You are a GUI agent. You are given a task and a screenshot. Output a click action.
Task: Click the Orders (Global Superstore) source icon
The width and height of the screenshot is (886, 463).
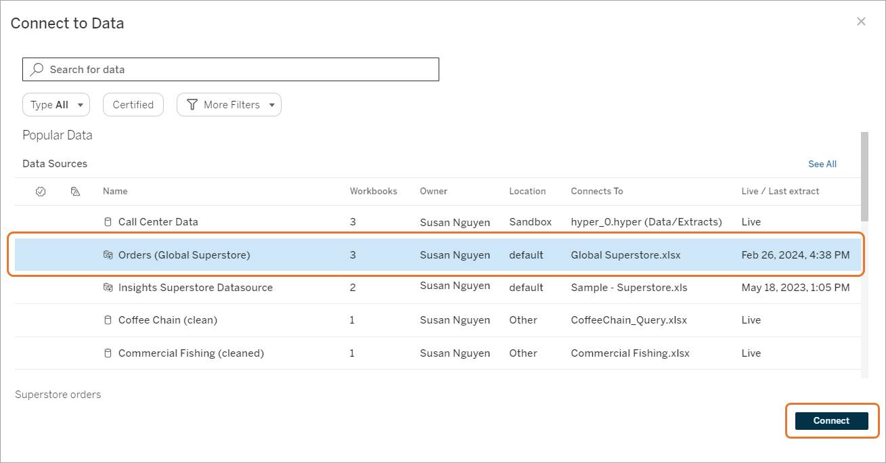point(107,255)
